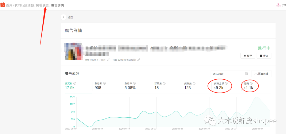Show help tooltip for 訂單數

pyautogui.click(x=164, y=83)
